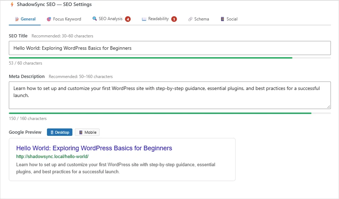
Task: Click the '53 / 60 characters' counter
Action: click(25, 63)
